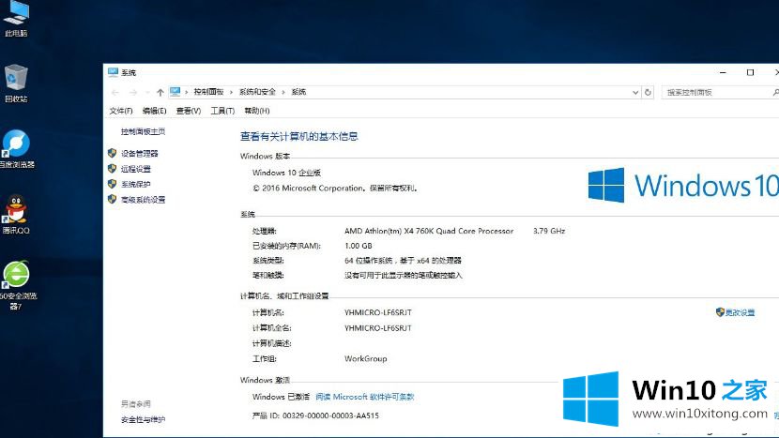The height and width of the screenshot is (438, 779).
Task: Click the product ID 00329-00000-00003-AA515
Action: (x=330, y=415)
